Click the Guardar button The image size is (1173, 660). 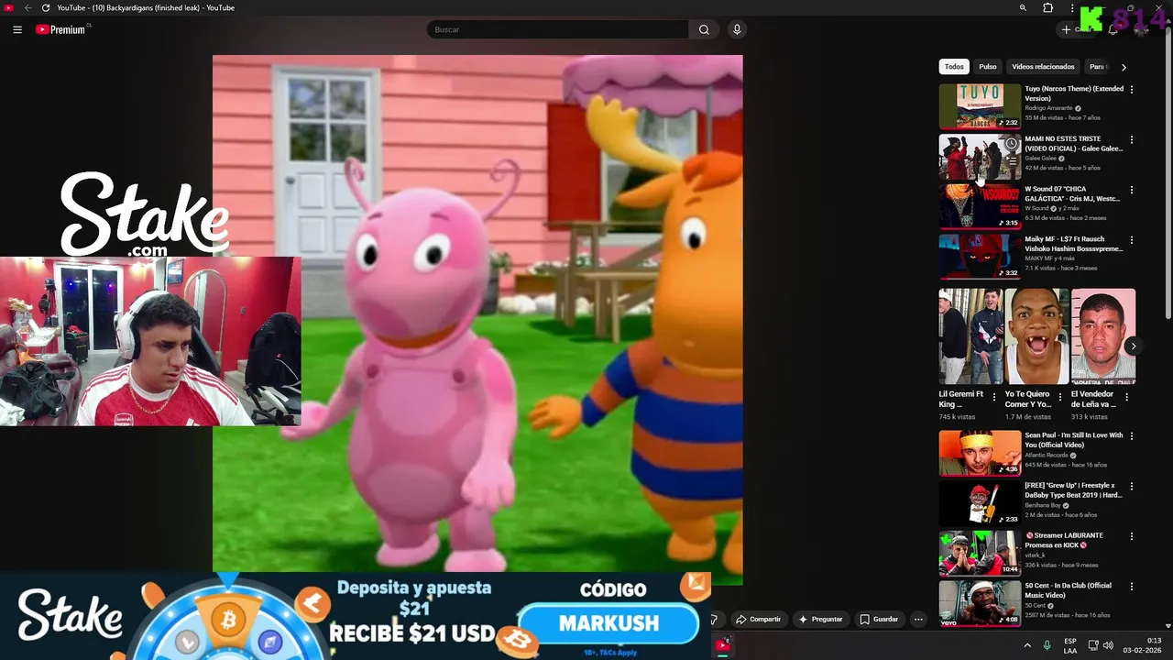pos(879,620)
